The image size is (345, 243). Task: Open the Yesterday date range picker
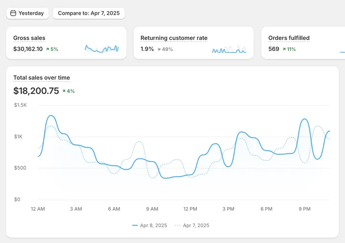point(27,13)
